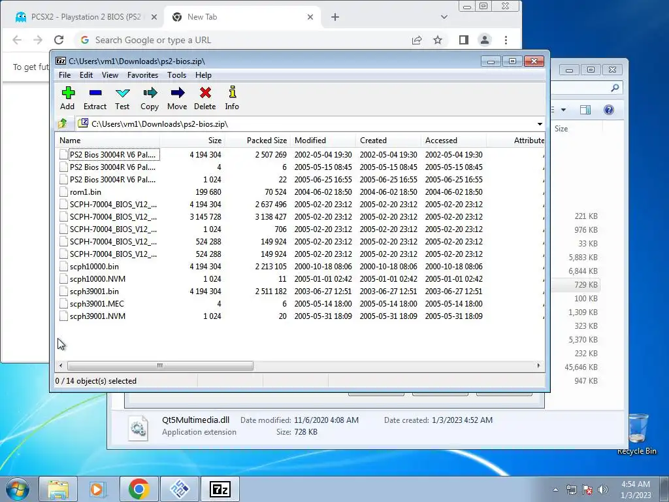Select the scph39001.NVM file

(x=98, y=316)
